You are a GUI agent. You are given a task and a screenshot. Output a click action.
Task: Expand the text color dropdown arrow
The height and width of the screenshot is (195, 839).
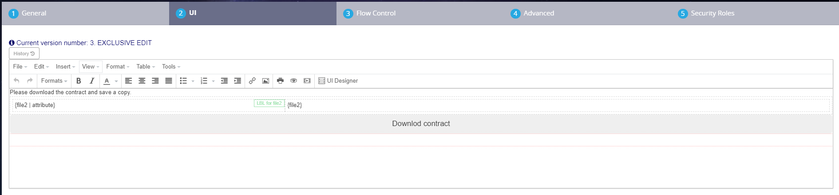(116, 81)
